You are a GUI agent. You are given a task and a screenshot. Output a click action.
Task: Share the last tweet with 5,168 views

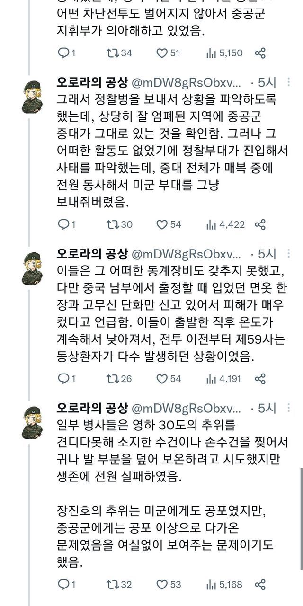tap(260, 585)
